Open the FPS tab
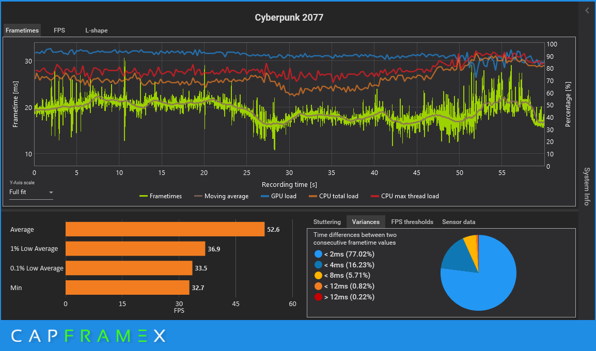 pos(59,30)
